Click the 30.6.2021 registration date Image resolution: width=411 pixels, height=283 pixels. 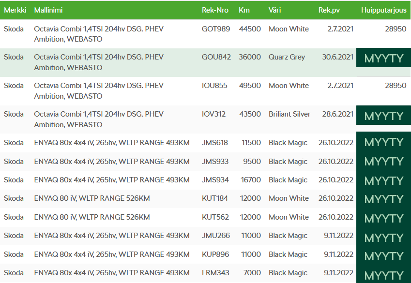337,57
